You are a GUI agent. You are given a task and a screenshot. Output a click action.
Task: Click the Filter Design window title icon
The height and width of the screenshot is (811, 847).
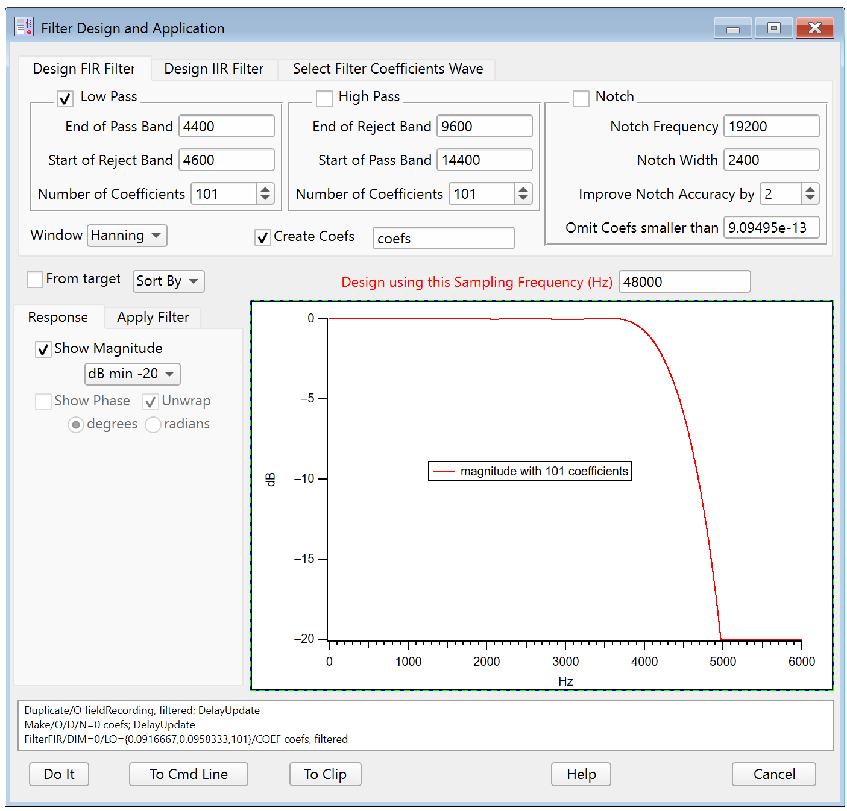(24, 28)
